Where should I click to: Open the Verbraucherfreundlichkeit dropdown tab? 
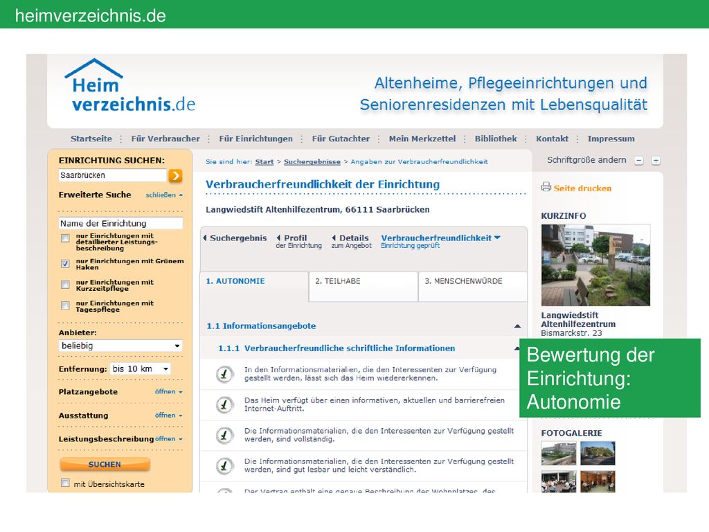coord(440,241)
